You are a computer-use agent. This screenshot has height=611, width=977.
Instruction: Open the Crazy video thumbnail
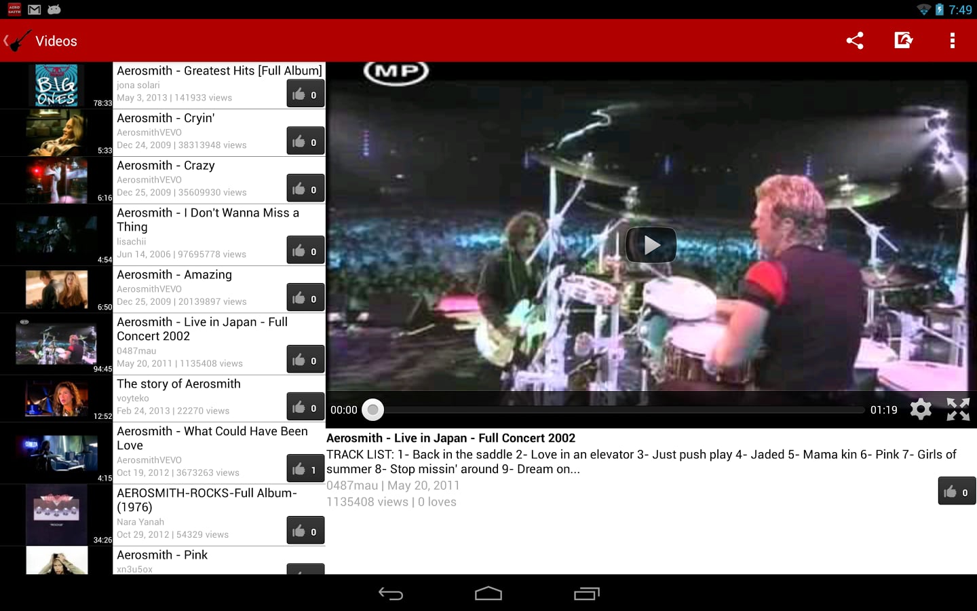[56, 181]
